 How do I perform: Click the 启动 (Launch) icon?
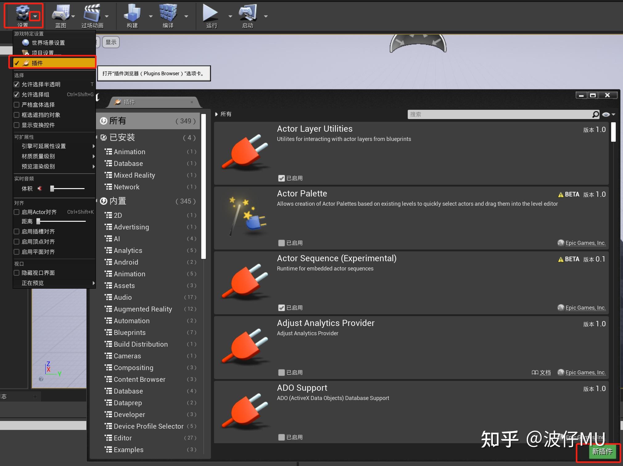click(x=248, y=13)
